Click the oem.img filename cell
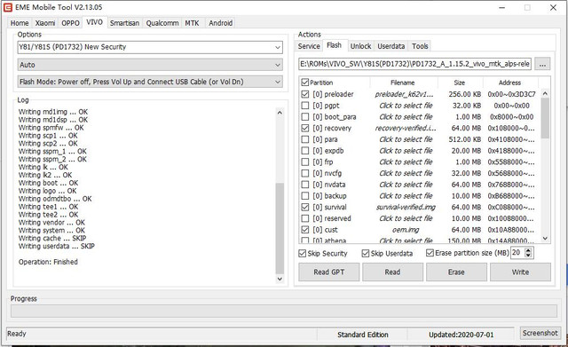 (406, 230)
